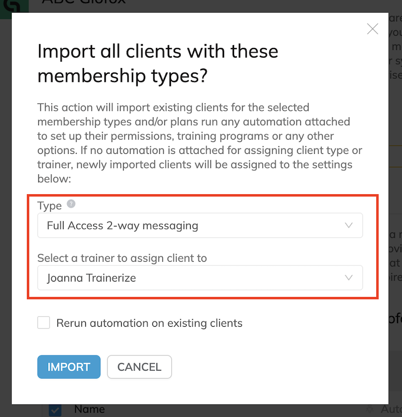Image resolution: width=402 pixels, height=417 pixels.
Task: Click the Name column header behind the dialog
Action: [x=89, y=409]
